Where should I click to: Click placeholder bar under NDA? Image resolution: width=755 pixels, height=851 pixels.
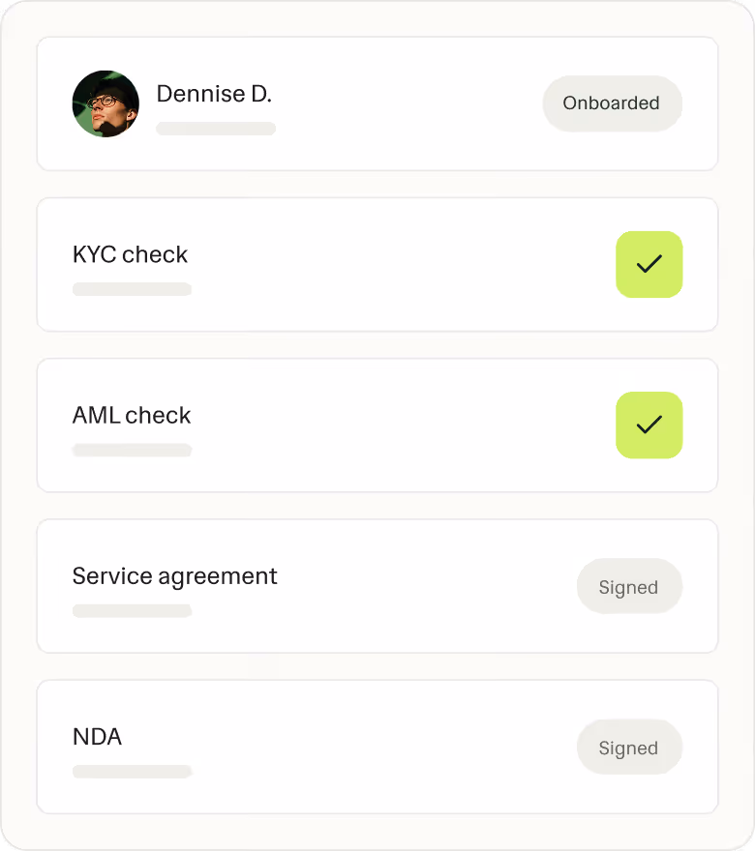[x=132, y=771]
